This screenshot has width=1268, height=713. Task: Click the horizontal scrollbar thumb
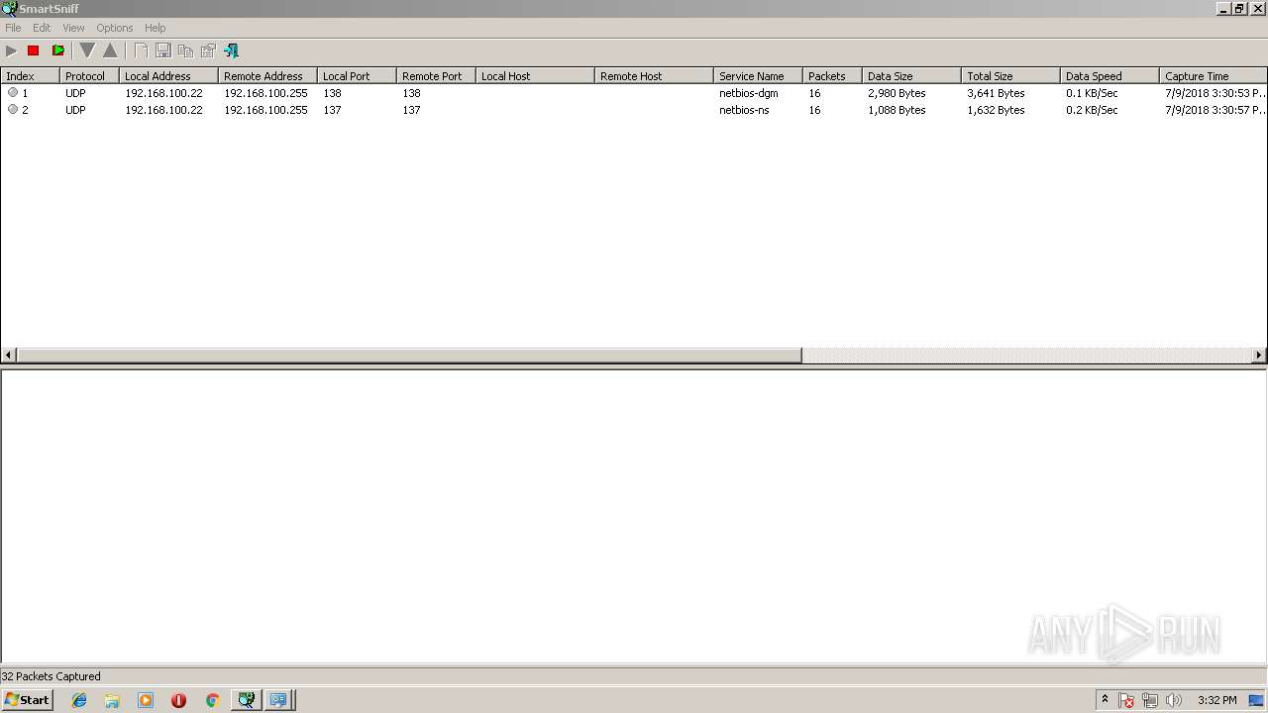[x=409, y=355]
